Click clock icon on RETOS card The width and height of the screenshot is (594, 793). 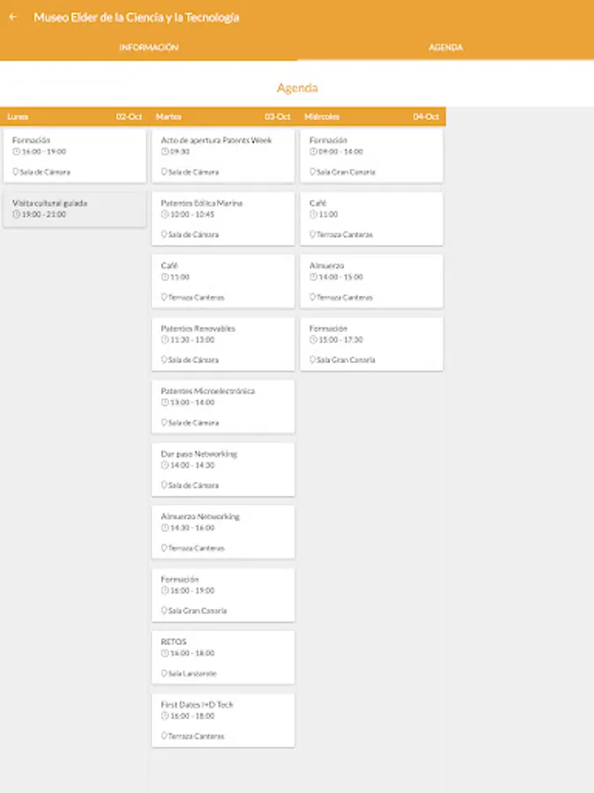(165, 654)
